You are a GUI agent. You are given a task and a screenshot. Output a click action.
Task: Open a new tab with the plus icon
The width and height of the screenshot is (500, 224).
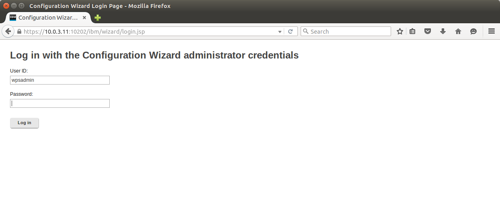(98, 18)
